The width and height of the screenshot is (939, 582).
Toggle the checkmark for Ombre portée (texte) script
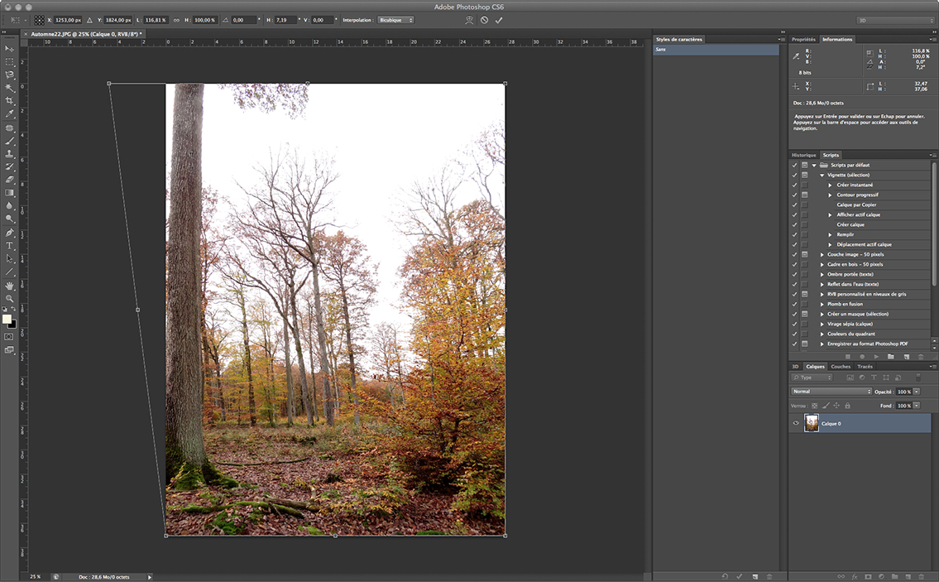pos(794,274)
